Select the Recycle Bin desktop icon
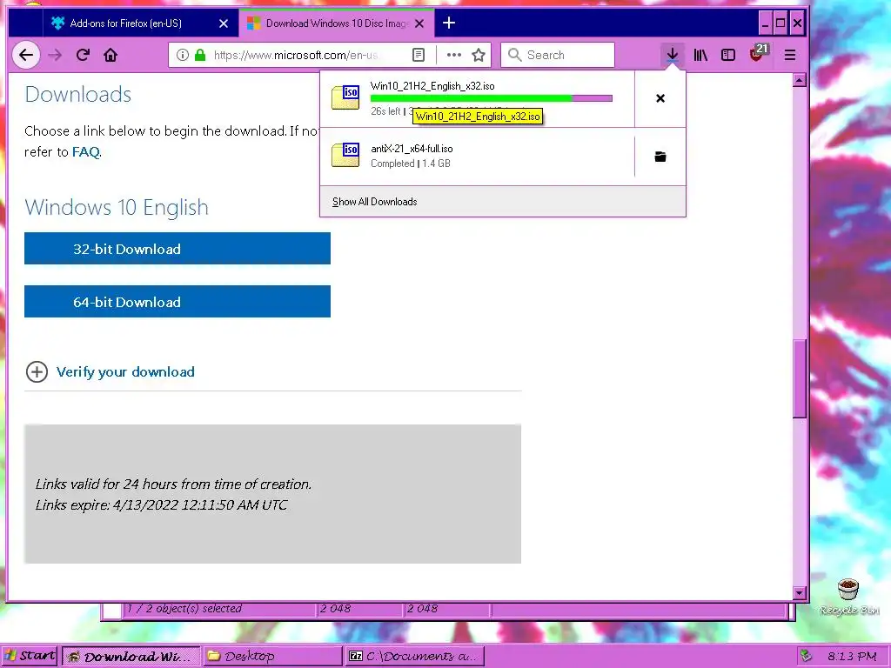The height and width of the screenshot is (668, 891). 849,597
